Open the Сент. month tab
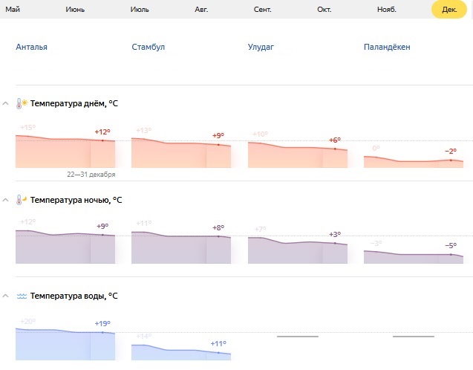This screenshot has width=473, height=370. 262,10
